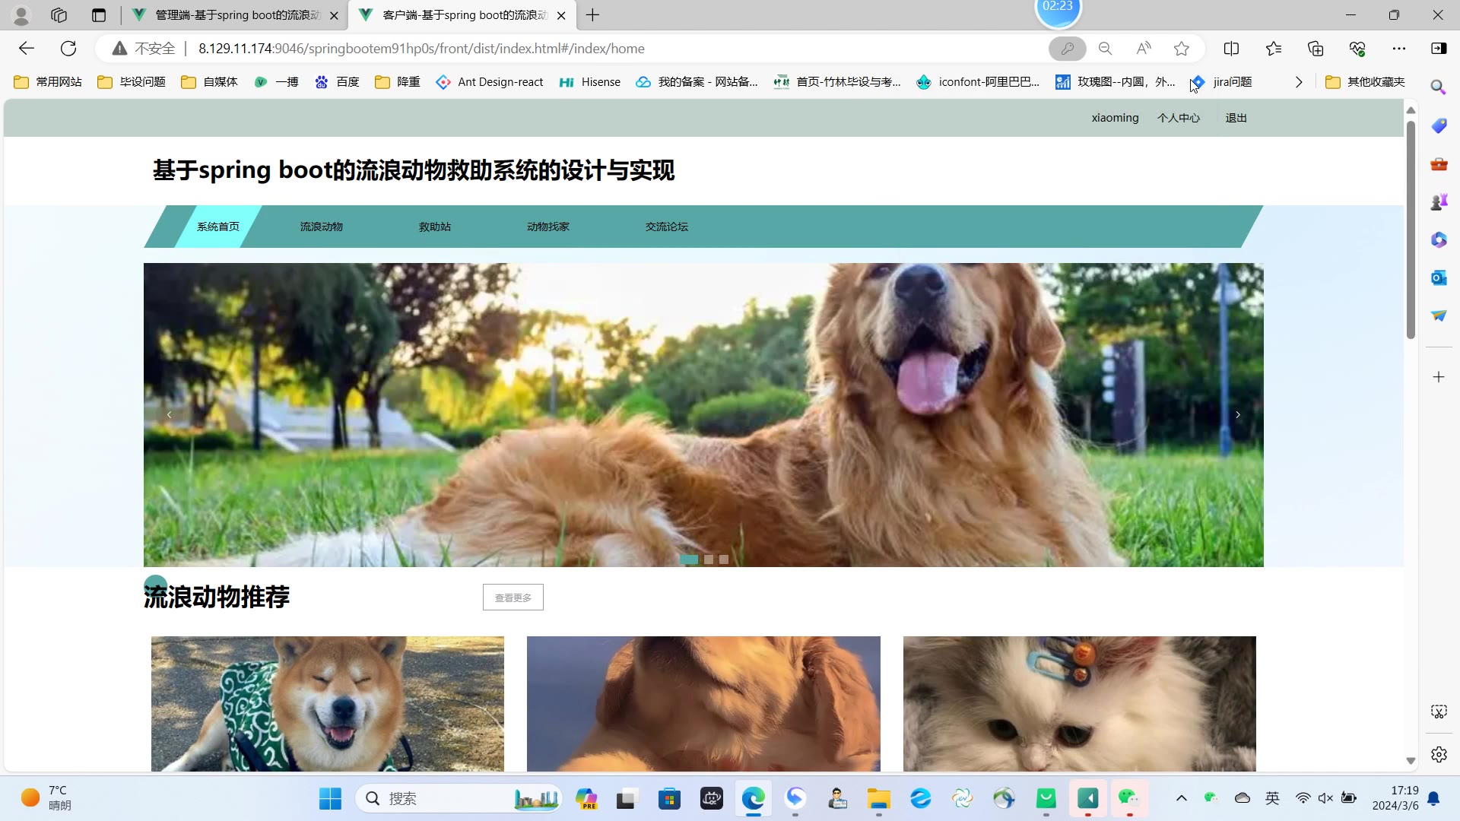Open the browser collections icon
Viewport: 1460px width, 821px height.
(x=1316, y=49)
